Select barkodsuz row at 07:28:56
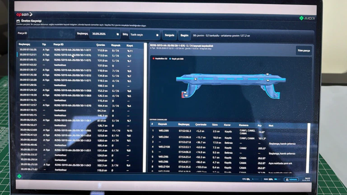The width and height of the screenshot is (347, 195). 81,86
